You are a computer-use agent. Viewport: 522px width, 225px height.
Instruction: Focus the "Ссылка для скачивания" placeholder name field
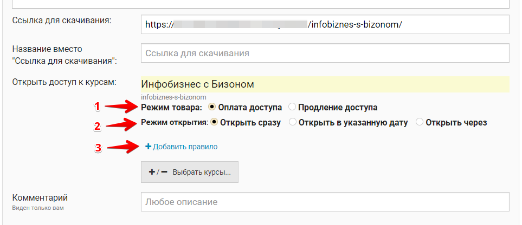[x=325, y=53]
